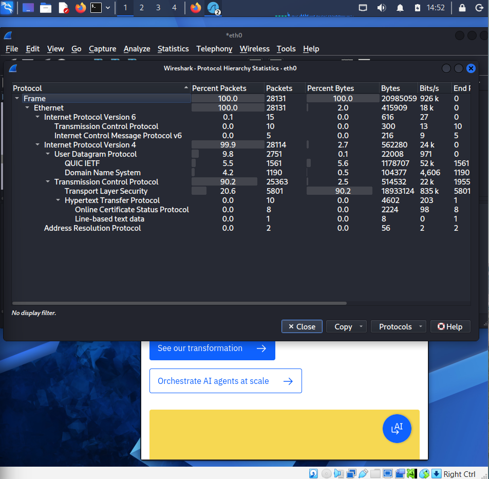
Task: Open the Telephony menu
Action: pos(214,49)
